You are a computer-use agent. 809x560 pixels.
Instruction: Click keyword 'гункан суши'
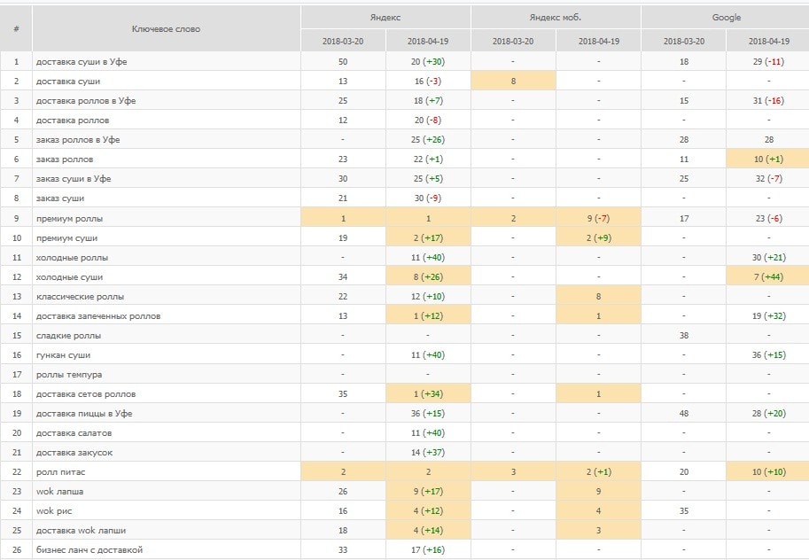point(63,354)
